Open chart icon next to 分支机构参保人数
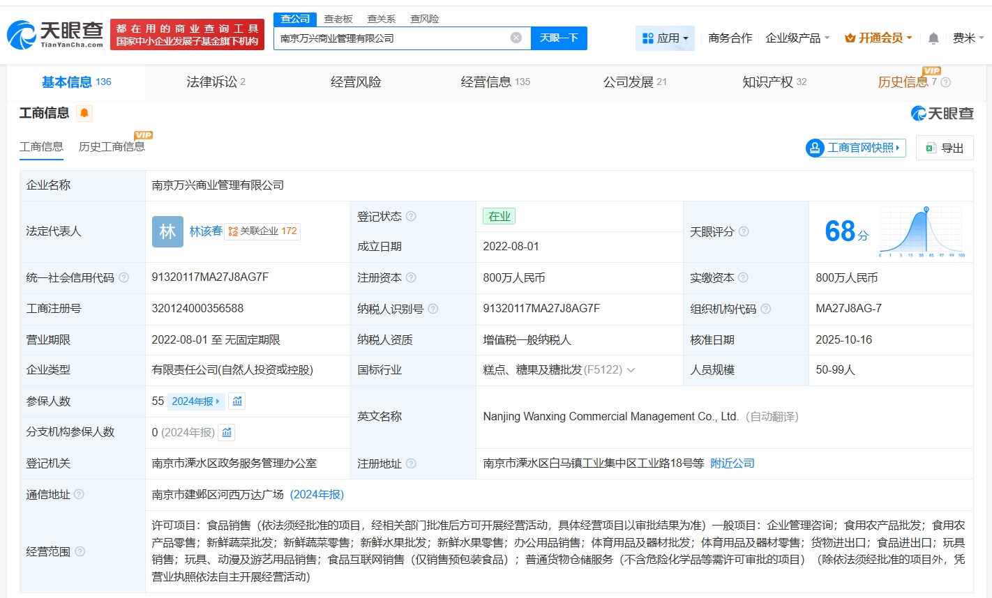The height and width of the screenshot is (598, 992). [x=227, y=433]
